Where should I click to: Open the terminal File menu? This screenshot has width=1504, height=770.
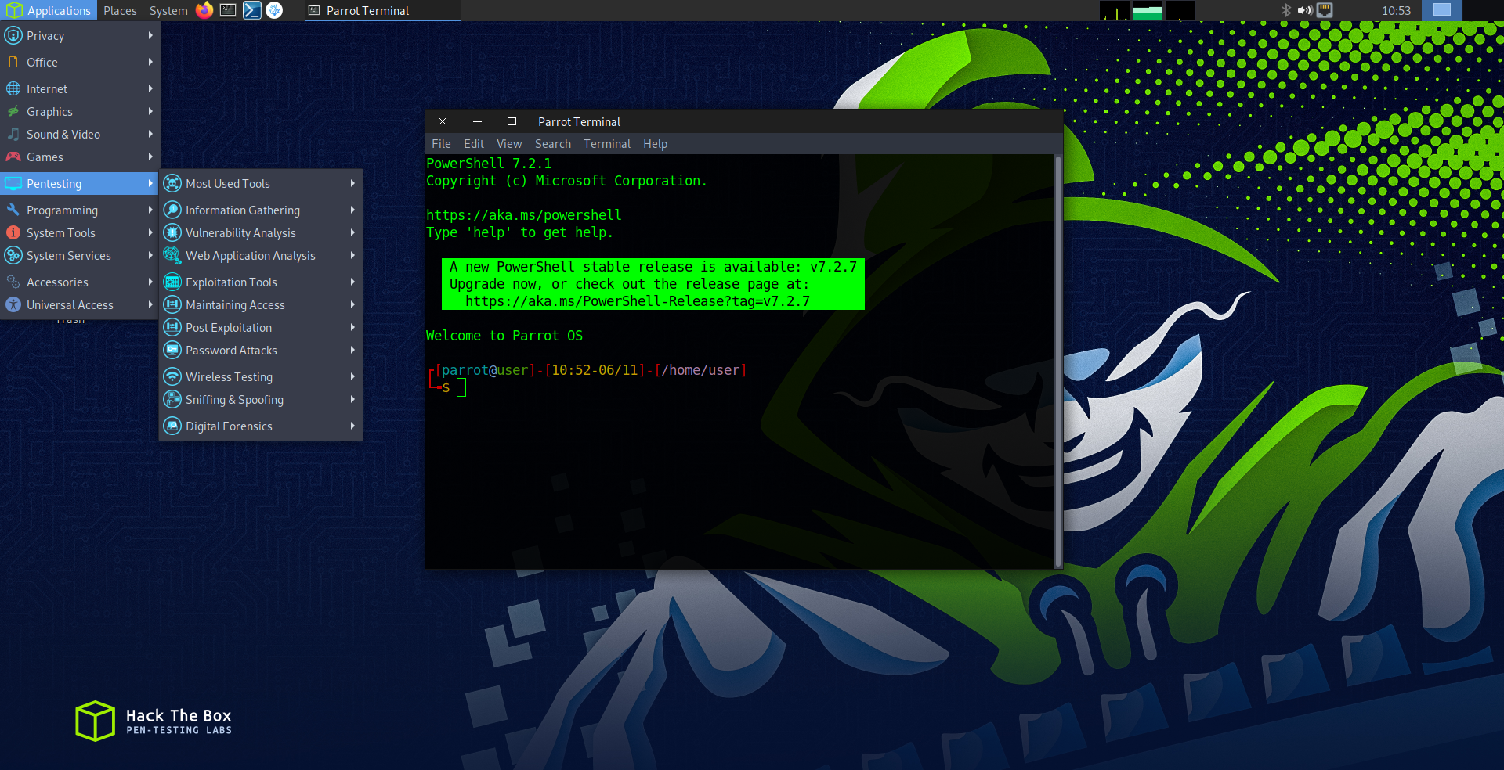[x=441, y=143]
